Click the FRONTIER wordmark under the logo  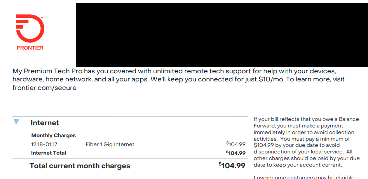(x=30, y=48)
